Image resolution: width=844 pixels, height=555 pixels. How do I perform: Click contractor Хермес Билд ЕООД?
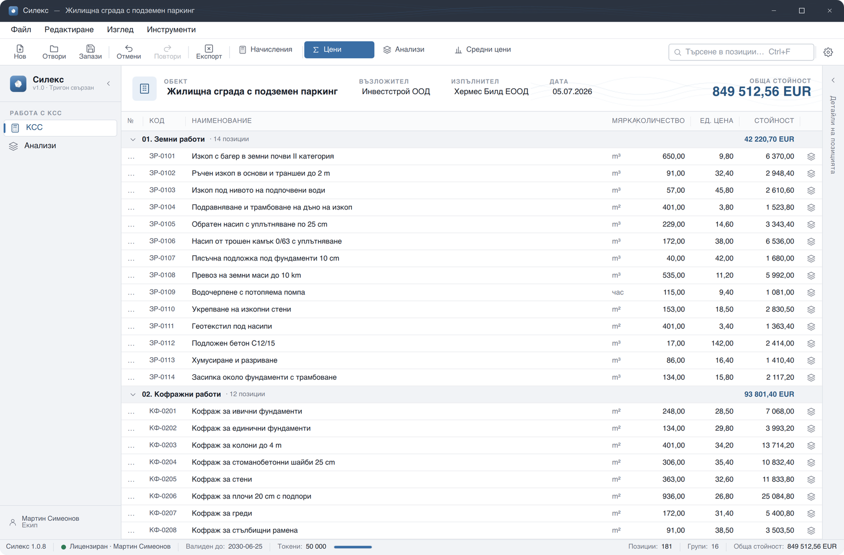tap(491, 92)
